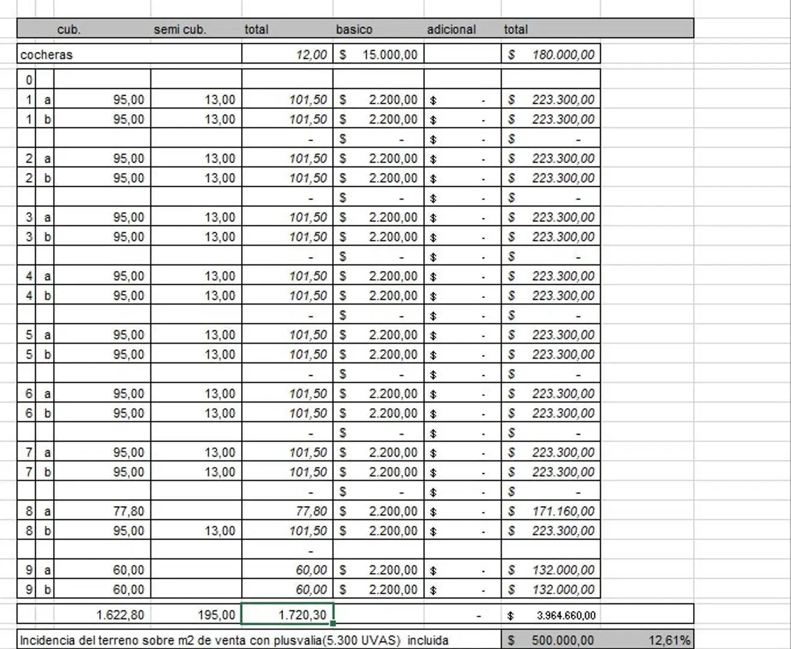The image size is (791, 649).
Task: Click row 6 a cub. value 95,00
Action: [102, 394]
